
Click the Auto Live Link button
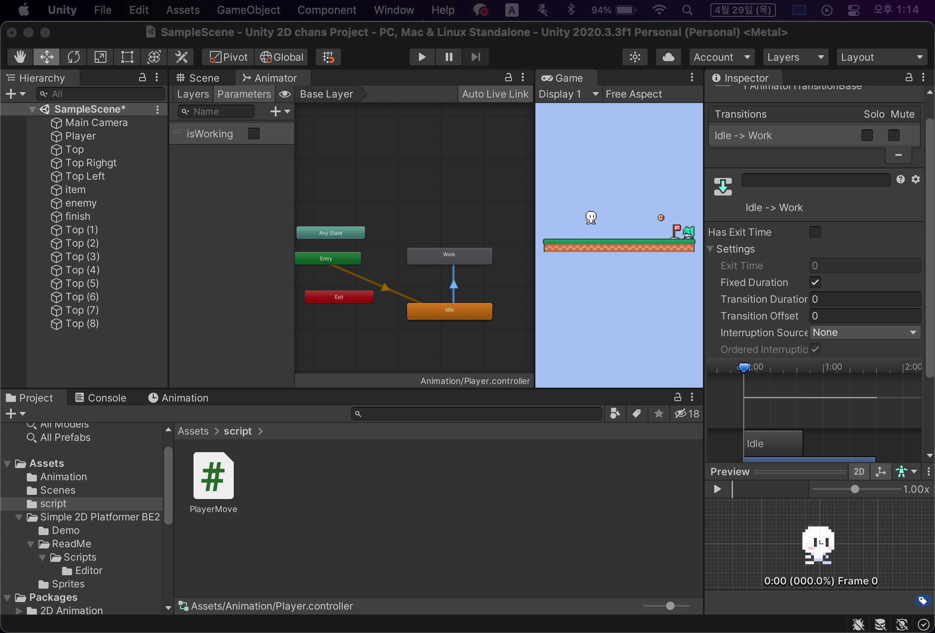[x=495, y=94]
